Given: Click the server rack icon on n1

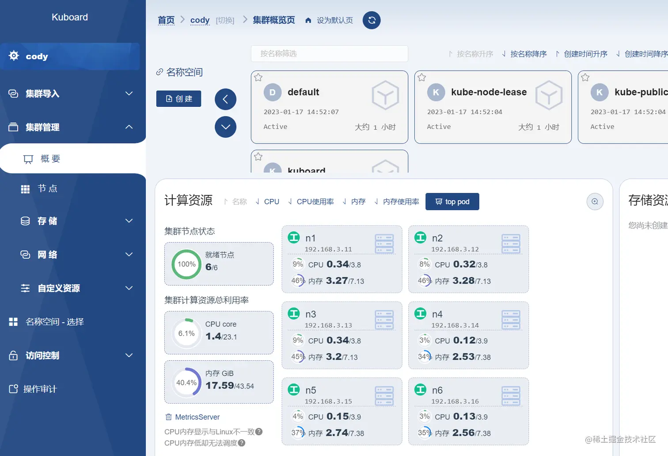Looking at the screenshot, I should 384,244.
